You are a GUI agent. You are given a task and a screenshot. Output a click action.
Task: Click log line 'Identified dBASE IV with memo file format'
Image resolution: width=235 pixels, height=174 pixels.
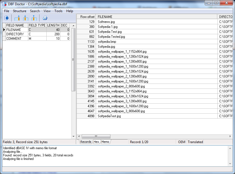30,148
